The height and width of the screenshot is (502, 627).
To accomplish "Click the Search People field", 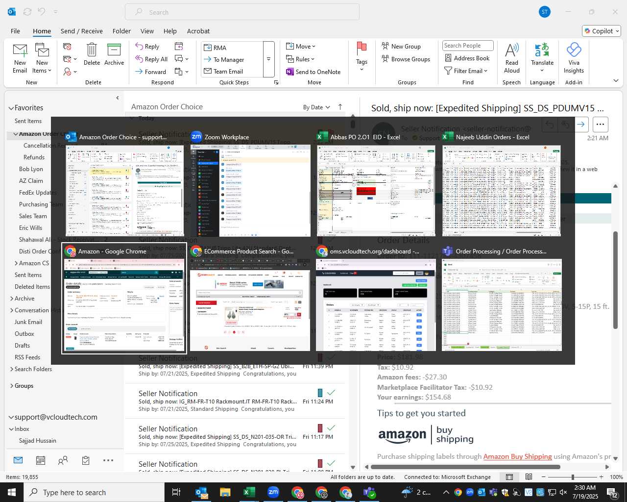I will click(468, 46).
